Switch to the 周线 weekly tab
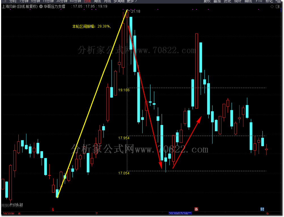The width and height of the screenshot is (284, 217). [x=97, y=1]
